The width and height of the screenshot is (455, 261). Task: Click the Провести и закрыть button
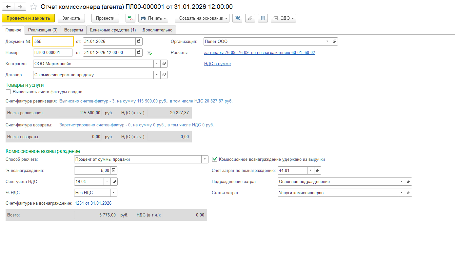pyautogui.click(x=28, y=18)
